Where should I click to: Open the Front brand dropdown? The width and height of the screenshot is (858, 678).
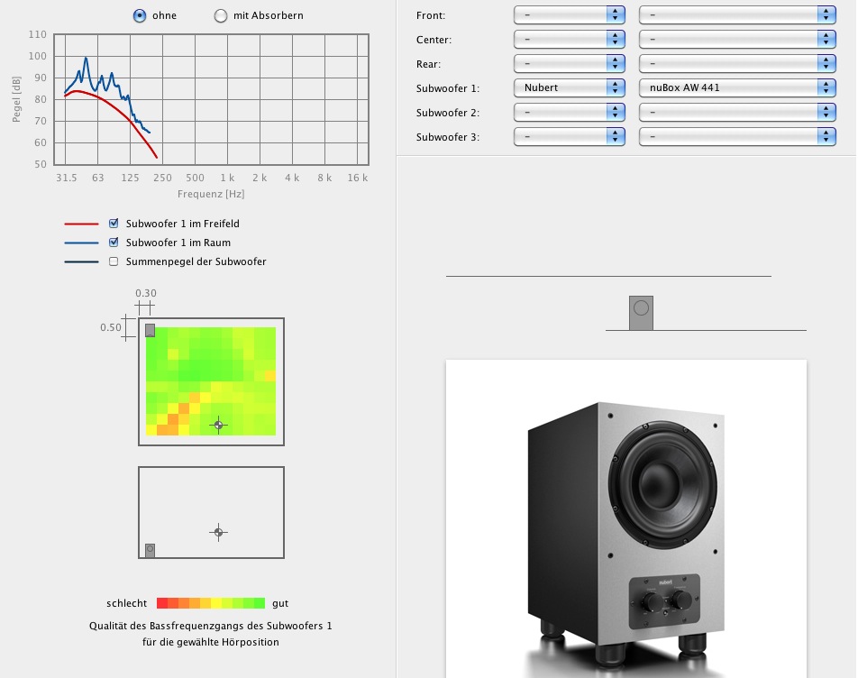click(x=569, y=15)
